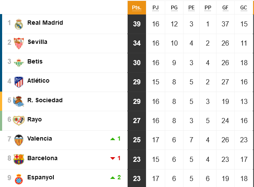
Task: Select the Betis team badge
Action: 19,63
